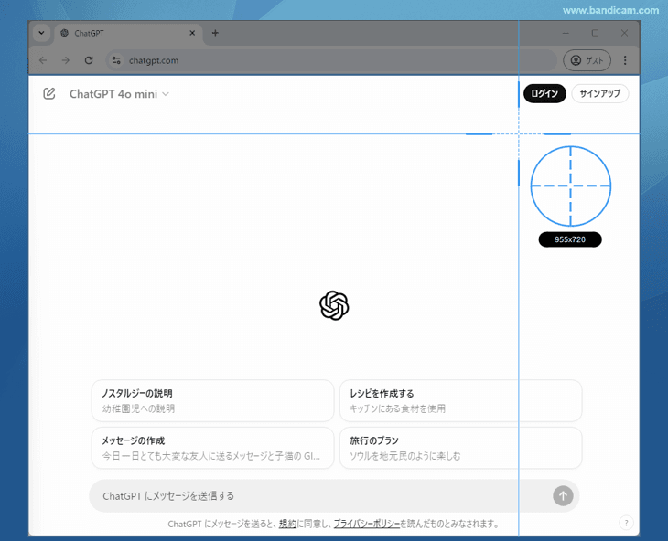
Task: Maximize the browser window
Action: pyautogui.click(x=595, y=33)
